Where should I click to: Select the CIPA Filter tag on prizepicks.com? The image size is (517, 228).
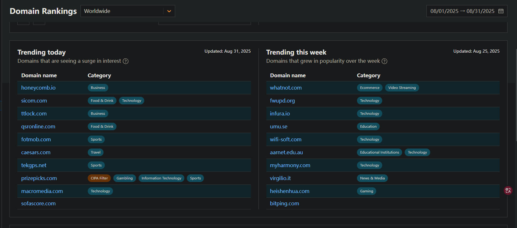[x=99, y=178]
